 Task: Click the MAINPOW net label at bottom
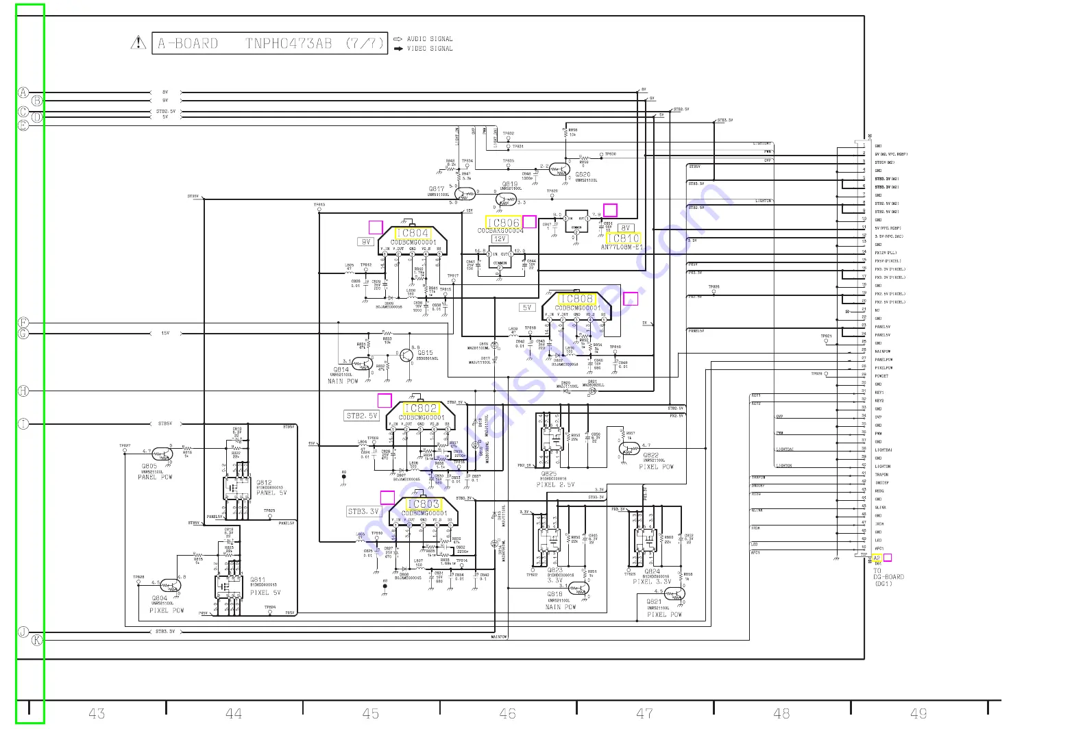click(x=499, y=637)
